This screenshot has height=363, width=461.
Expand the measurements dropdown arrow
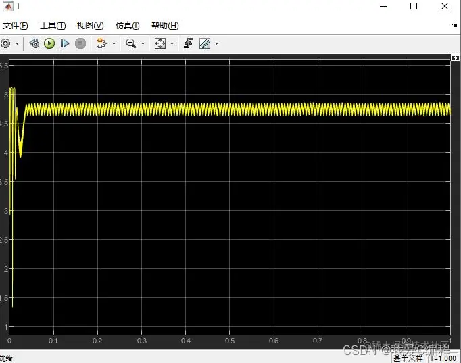[217, 43]
